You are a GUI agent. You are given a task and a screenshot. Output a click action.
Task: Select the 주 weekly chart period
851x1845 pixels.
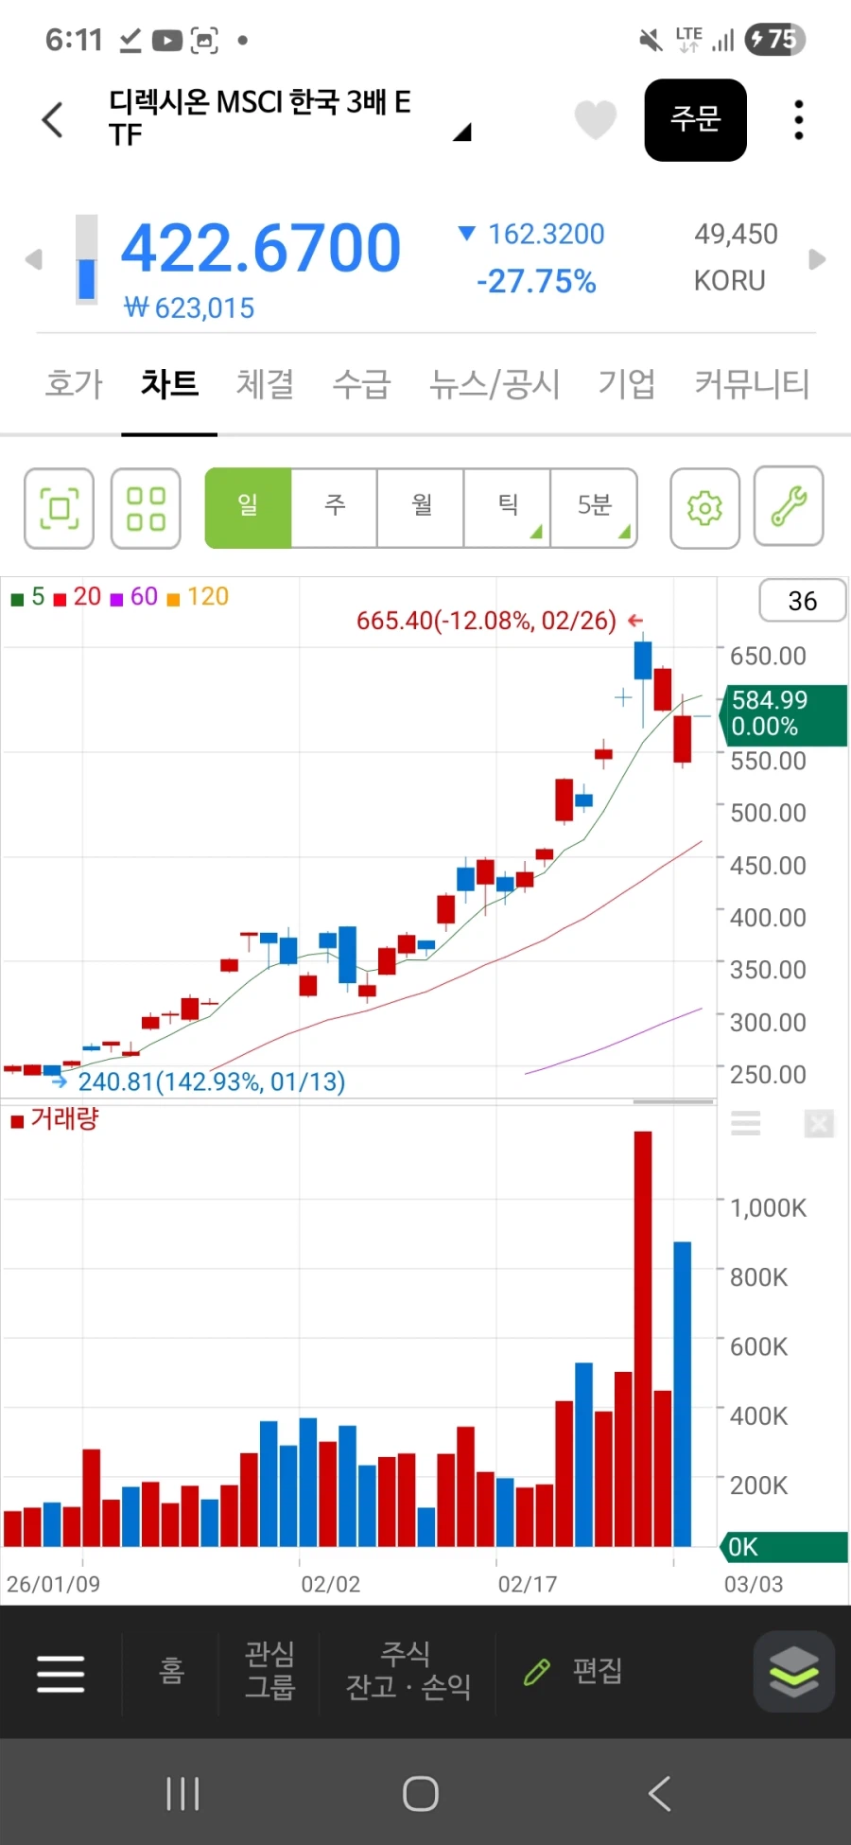(335, 506)
